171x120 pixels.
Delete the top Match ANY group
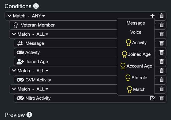click(161, 16)
